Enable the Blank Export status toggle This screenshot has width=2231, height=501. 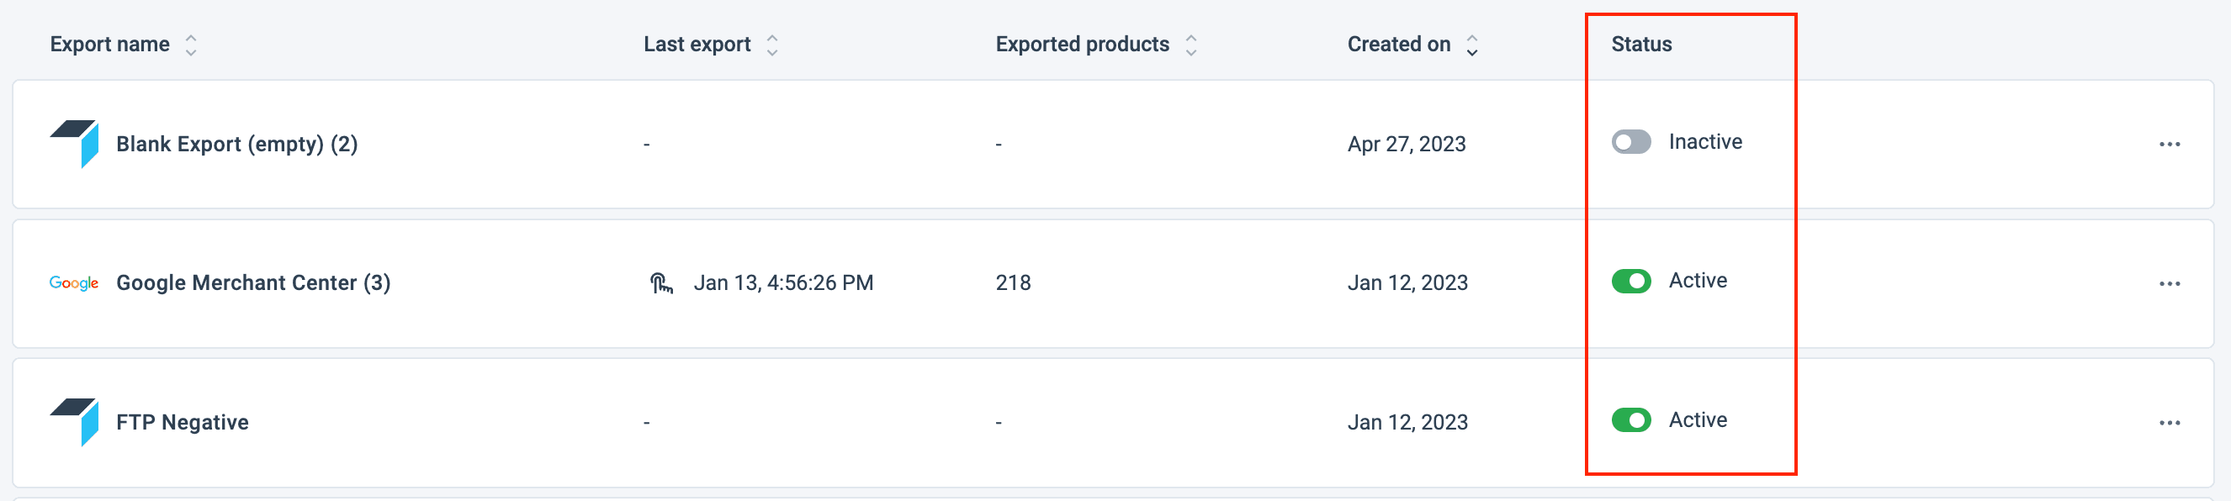[x=1631, y=142]
